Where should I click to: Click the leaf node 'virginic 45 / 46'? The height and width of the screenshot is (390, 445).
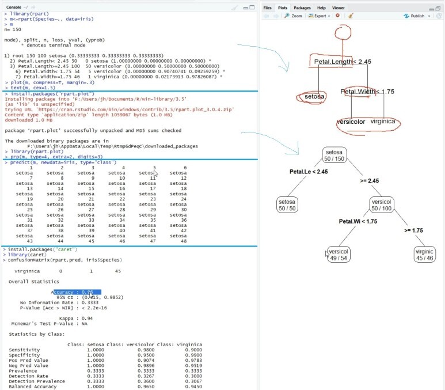point(425,255)
